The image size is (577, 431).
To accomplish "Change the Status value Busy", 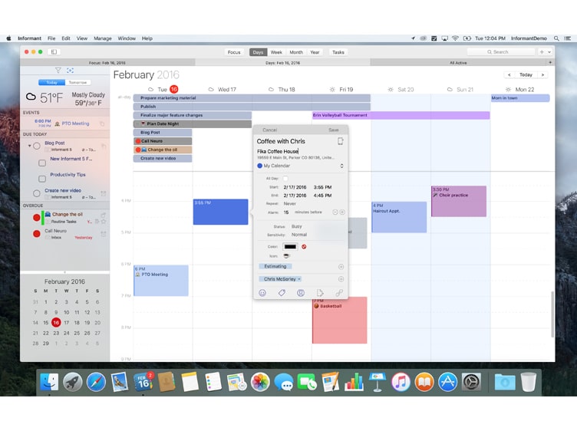I will tap(297, 226).
